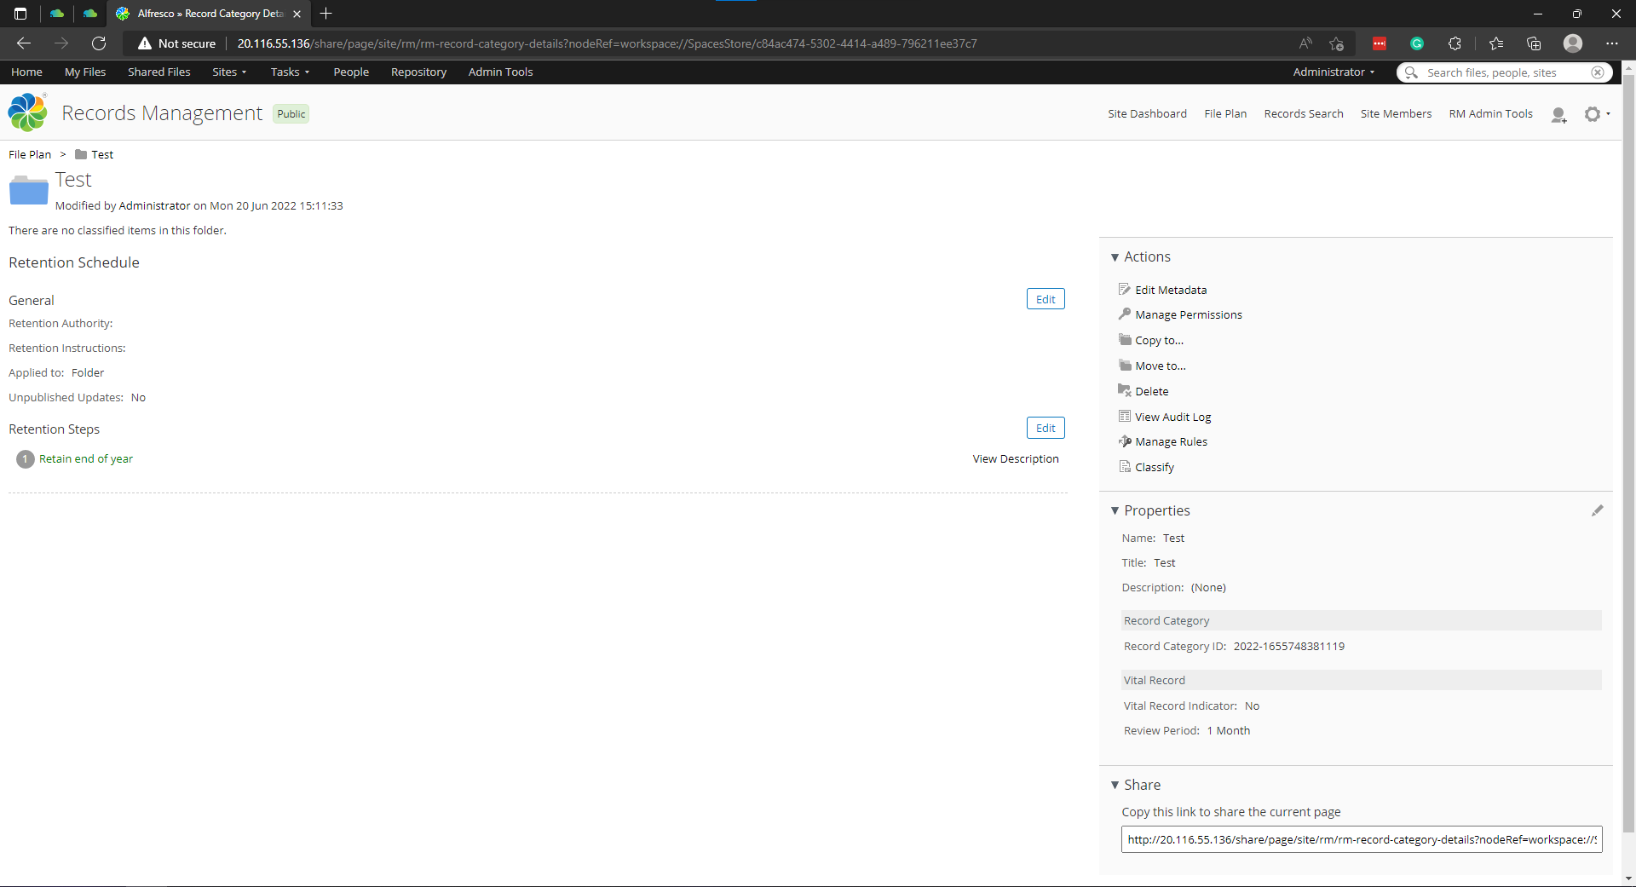Open RM Admin Tools page

1491,113
